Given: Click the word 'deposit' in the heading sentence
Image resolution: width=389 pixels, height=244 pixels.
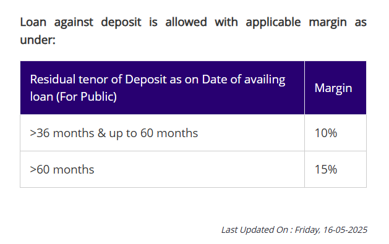Looking at the screenshot, I should click(121, 22).
